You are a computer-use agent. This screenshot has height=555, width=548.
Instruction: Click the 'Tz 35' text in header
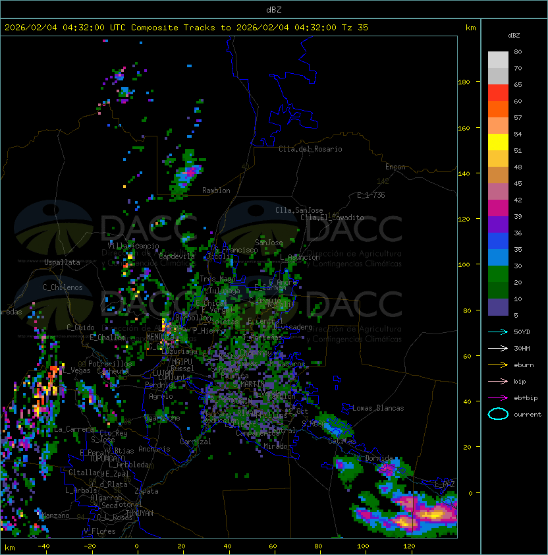(x=355, y=28)
